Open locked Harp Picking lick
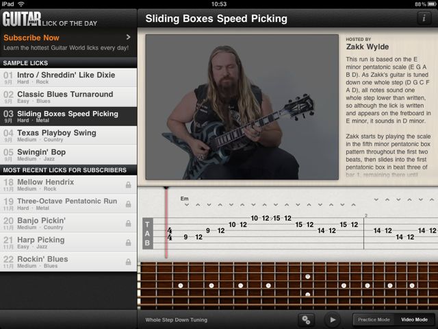 coord(68,242)
